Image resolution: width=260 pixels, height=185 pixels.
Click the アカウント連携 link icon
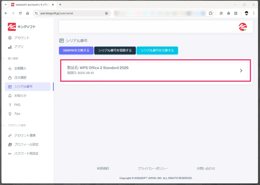tap(10, 135)
